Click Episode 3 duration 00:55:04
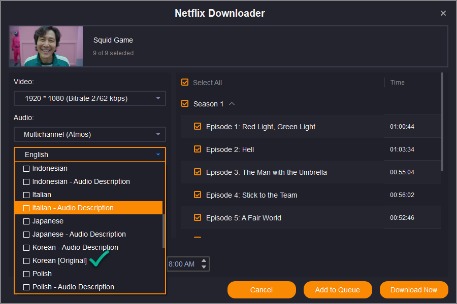457x304 pixels. 402,172
